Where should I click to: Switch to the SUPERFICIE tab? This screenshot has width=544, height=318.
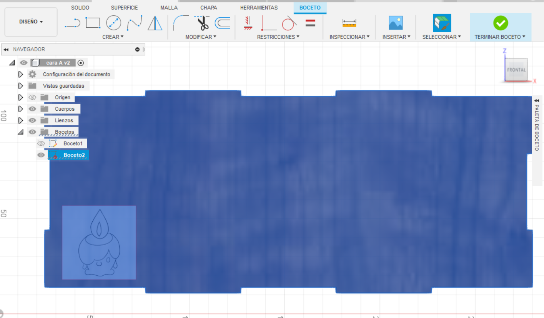click(x=125, y=8)
